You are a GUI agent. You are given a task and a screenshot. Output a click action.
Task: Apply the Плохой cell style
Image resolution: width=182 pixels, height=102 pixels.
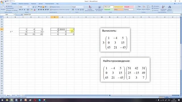pos(129,7)
